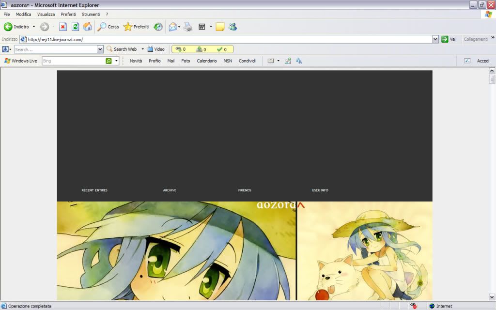Screen dimensions: 496x310
Task: Click the blocked-content icon in the status bar
Action: (414, 306)
